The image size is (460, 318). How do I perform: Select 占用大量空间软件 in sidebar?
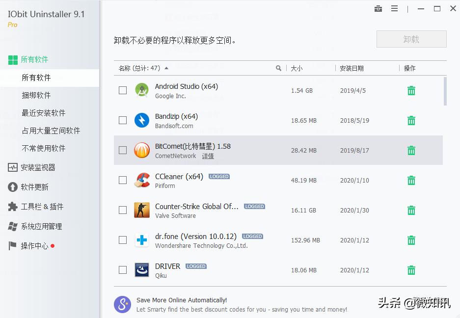click(51, 131)
